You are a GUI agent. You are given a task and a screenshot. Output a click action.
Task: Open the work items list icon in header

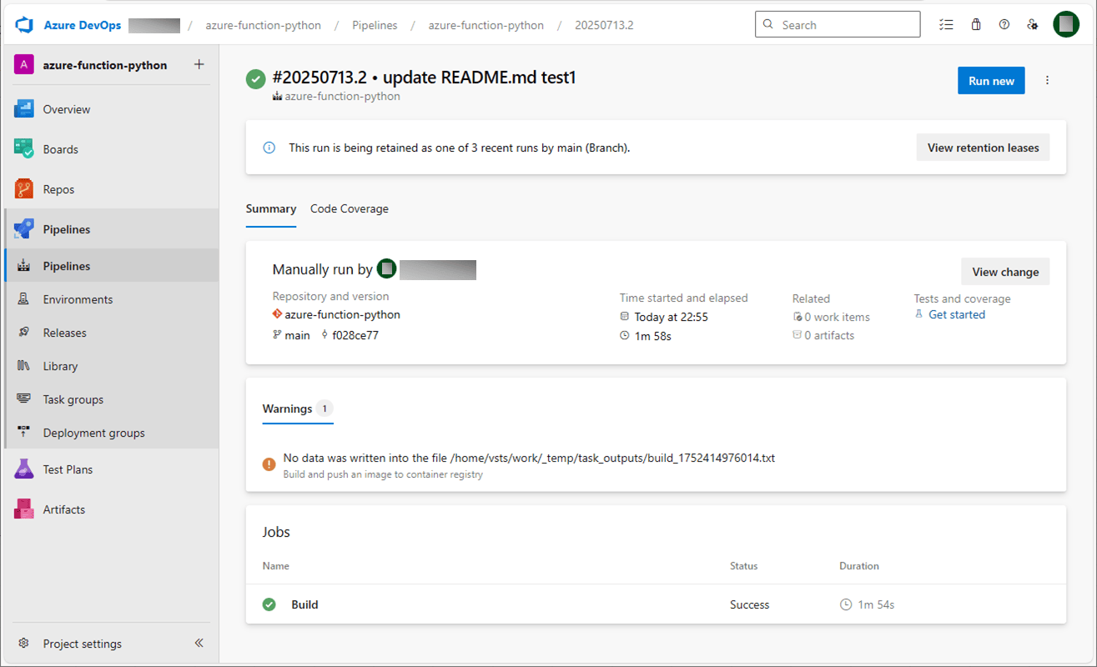pos(946,25)
